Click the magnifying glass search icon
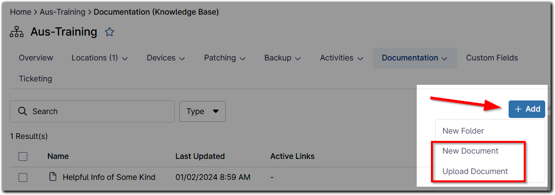Image resolution: width=555 pixels, height=195 pixels. (22, 111)
